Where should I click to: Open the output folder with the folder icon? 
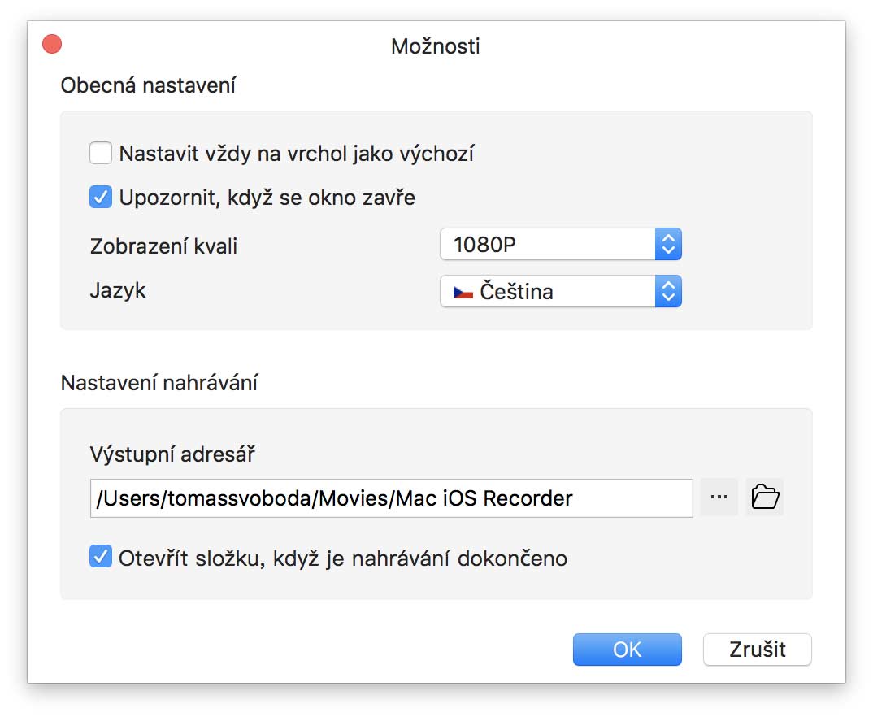pyautogui.click(x=765, y=497)
